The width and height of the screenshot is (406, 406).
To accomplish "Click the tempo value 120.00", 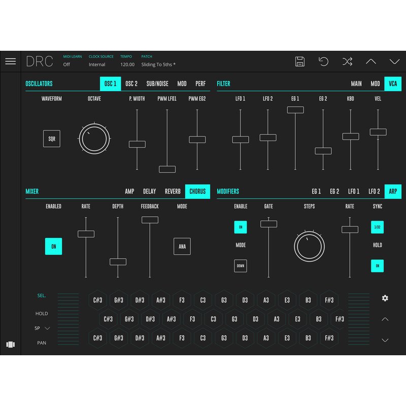I will [127, 64].
